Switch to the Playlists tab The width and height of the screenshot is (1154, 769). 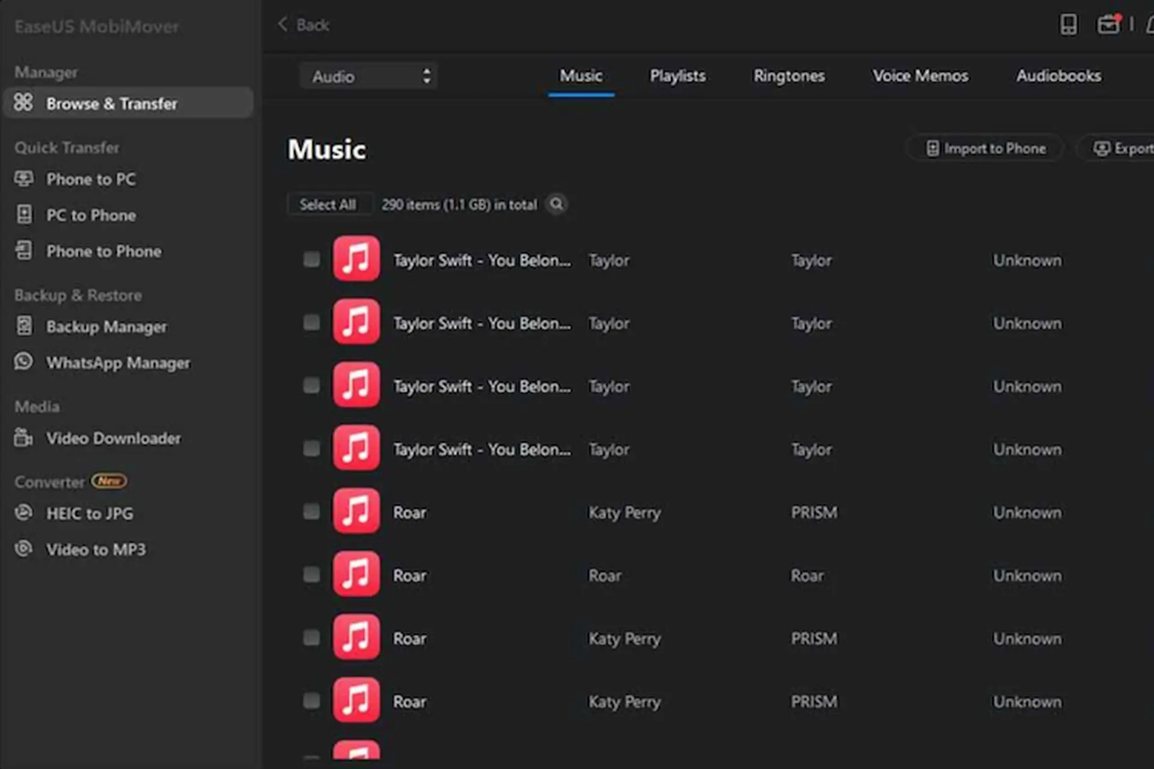677,76
